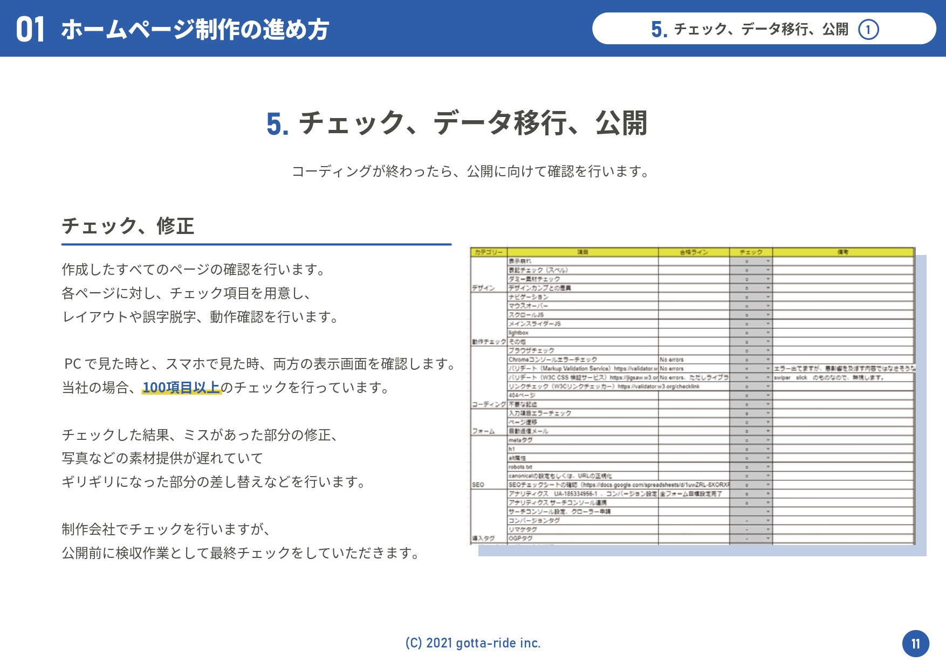Open check dropdown for OGPタグ row
Image resolution: width=946 pixels, height=669 pixels.
pos(768,539)
